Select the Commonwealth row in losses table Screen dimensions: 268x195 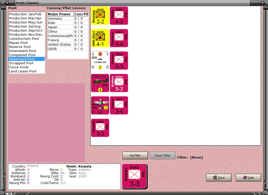point(68,36)
